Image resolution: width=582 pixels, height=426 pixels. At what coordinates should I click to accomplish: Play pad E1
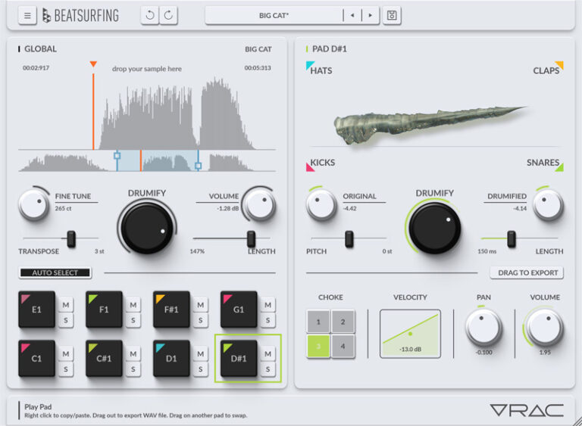point(36,309)
